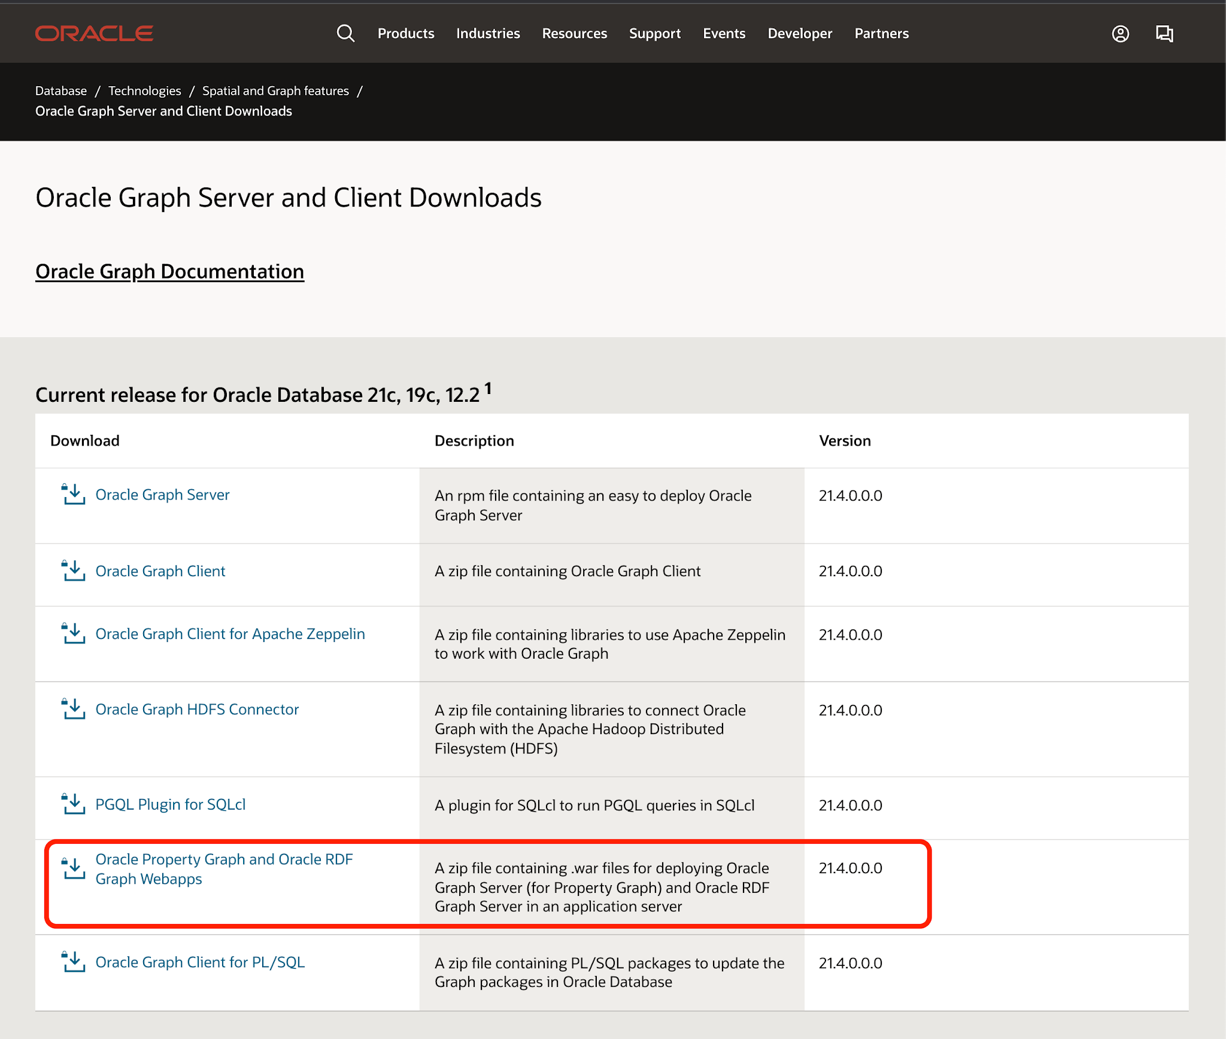The image size is (1226, 1039).
Task: Open the Industries menu
Action: point(488,34)
